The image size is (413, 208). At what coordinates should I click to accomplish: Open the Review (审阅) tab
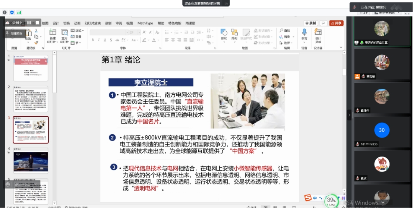(119, 23)
